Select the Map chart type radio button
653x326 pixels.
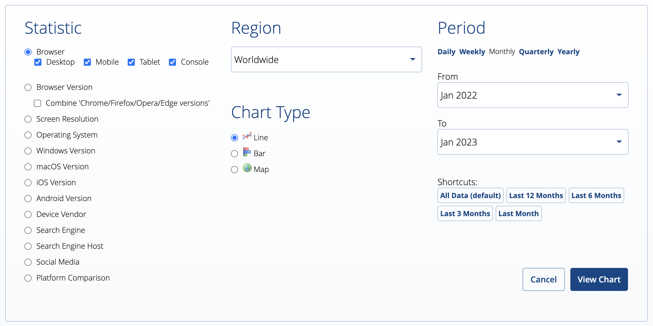[235, 170]
